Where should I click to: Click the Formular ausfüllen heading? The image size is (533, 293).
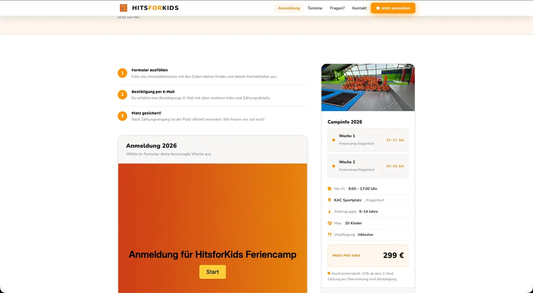pyautogui.click(x=150, y=70)
